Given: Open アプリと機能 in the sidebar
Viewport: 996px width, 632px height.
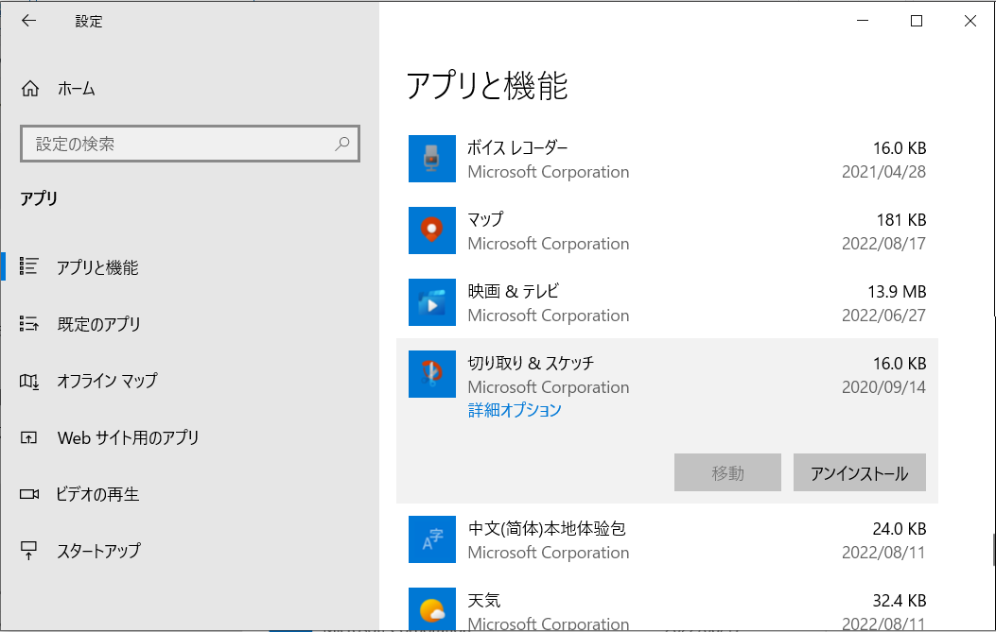Looking at the screenshot, I should 96,267.
